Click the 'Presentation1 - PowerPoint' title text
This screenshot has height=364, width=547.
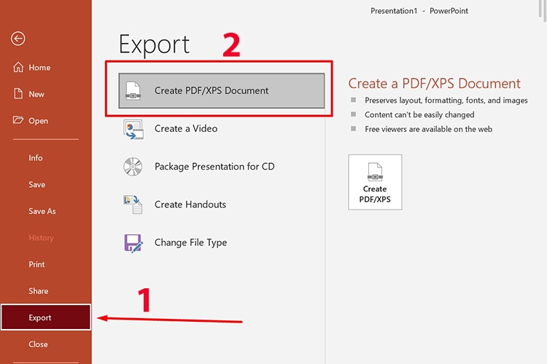point(419,11)
